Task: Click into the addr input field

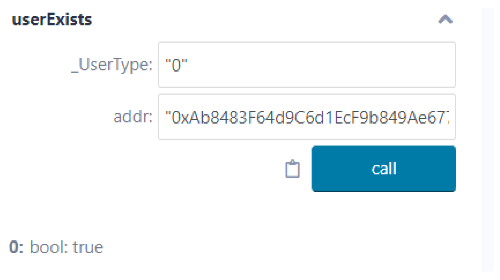Action: coord(307,117)
